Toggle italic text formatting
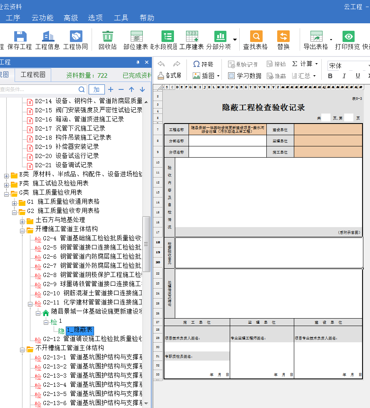The height and width of the screenshot is (408, 370). point(344,76)
